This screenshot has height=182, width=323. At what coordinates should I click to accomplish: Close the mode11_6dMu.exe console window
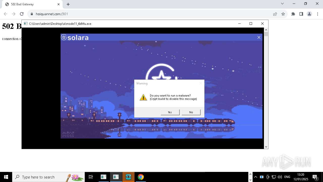[x=262, y=24]
